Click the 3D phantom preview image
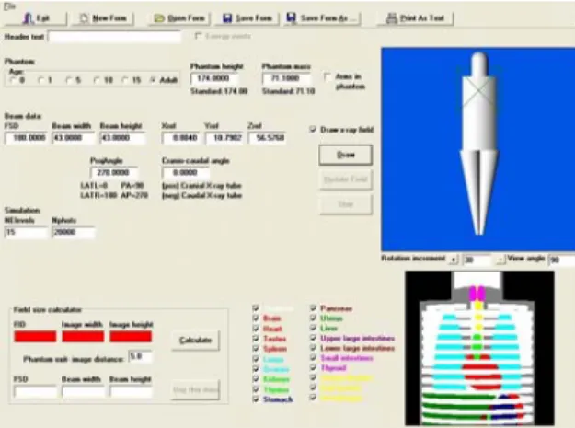 tap(478, 149)
